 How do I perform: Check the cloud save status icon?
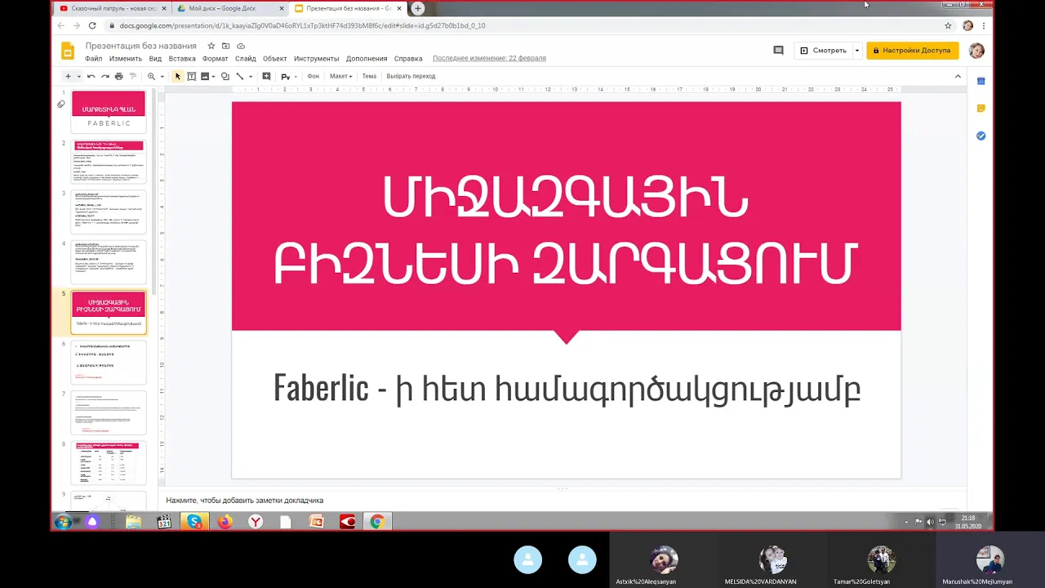[x=241, y=46]
